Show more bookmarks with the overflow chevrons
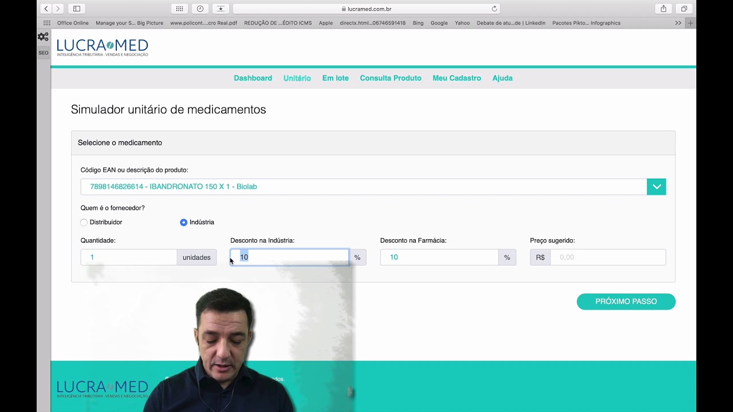The image size is (733, 412). point(678,23)
